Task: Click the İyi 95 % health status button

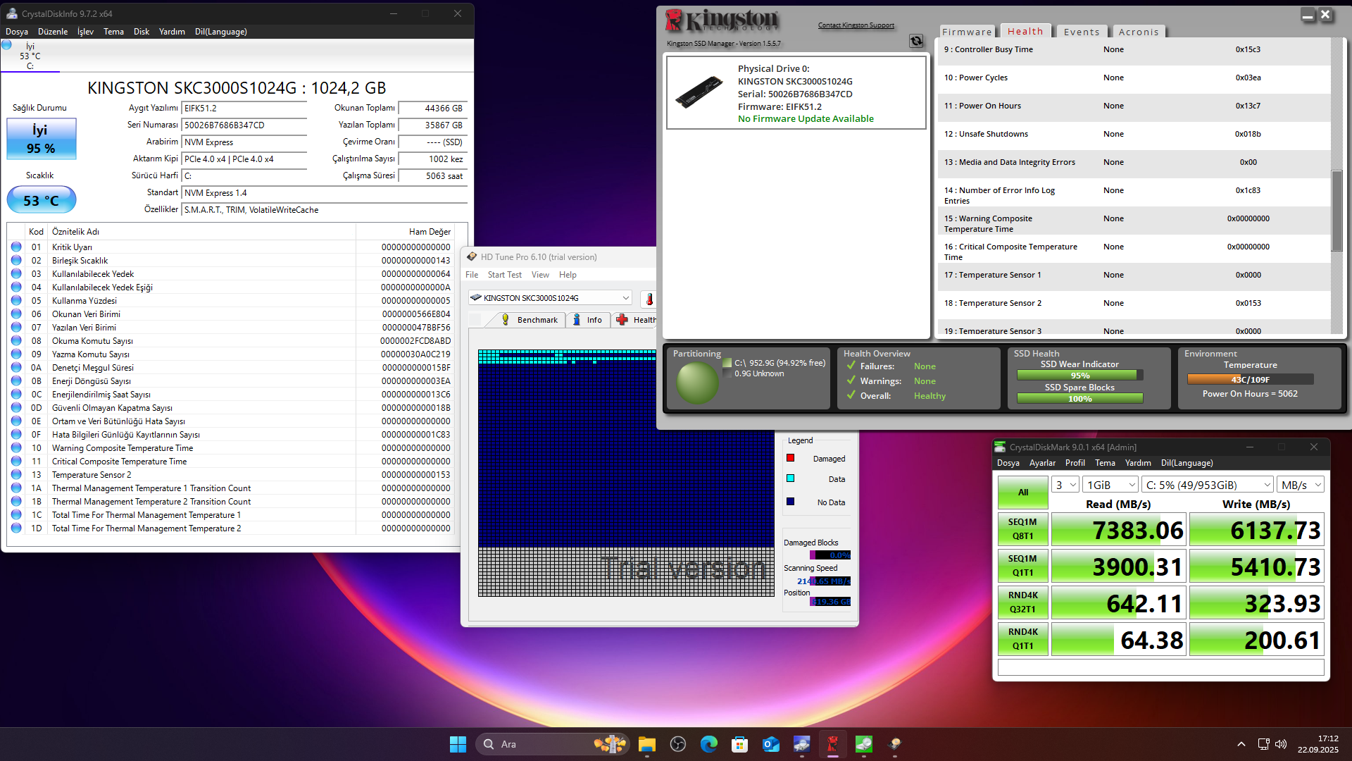Action: click(42, 139)
